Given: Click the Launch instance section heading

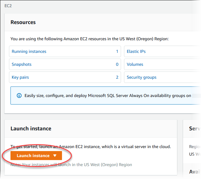Looking at the screenshot, I should click(x=31, y=129).
